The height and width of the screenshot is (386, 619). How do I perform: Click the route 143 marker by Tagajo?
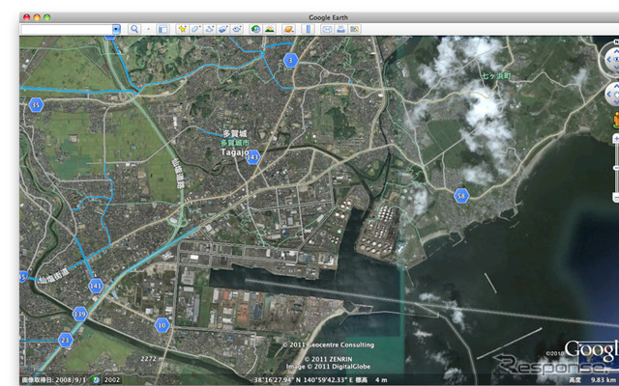(x=252, y=157)
